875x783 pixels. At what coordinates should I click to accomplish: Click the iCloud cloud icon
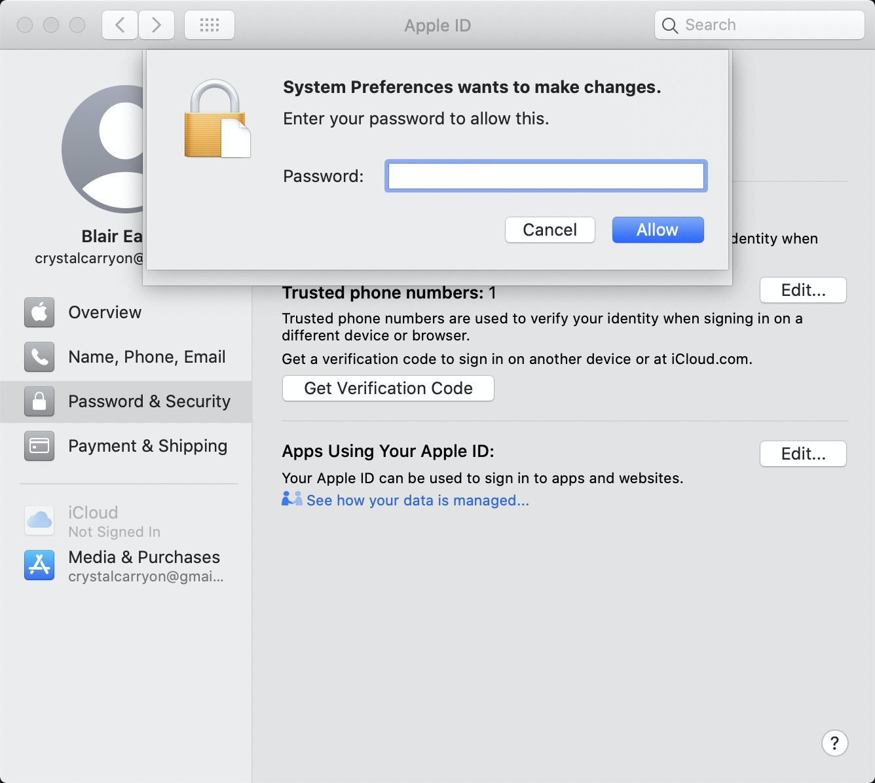point(39,520)
